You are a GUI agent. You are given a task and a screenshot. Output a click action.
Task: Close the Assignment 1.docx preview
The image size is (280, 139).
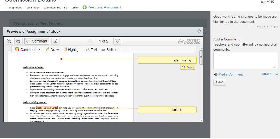pyautogui.click(x=199, y=31)
